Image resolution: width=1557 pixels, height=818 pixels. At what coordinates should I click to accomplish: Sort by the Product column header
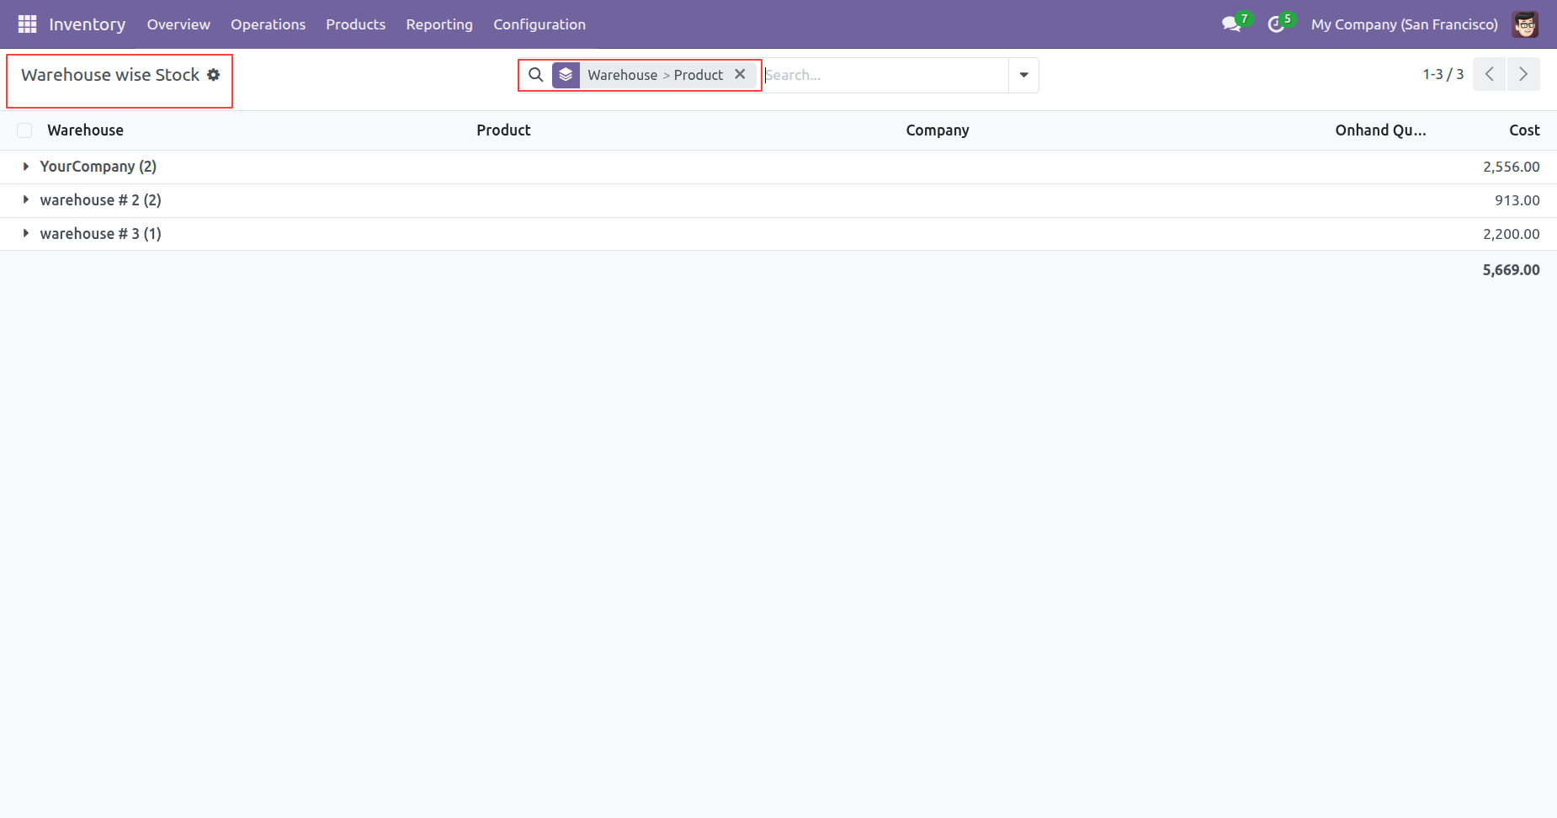click(503, 130)
